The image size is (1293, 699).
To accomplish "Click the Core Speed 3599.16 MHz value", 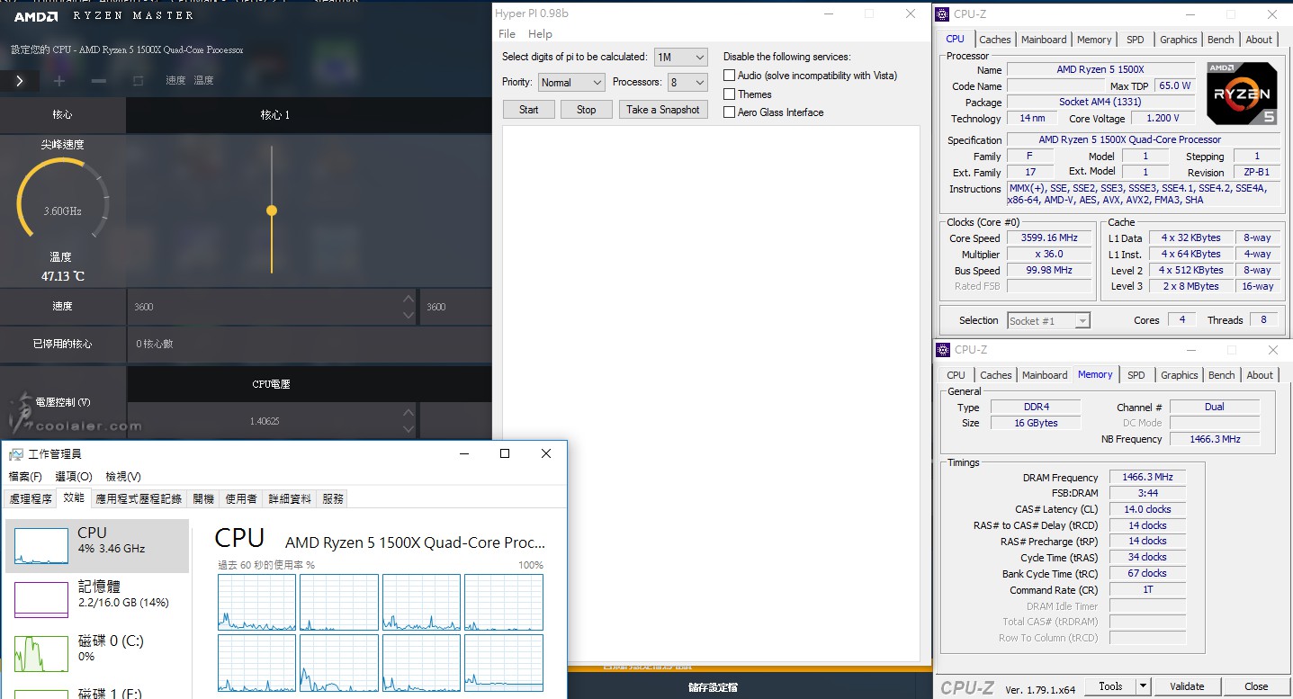I will 1049,238.
